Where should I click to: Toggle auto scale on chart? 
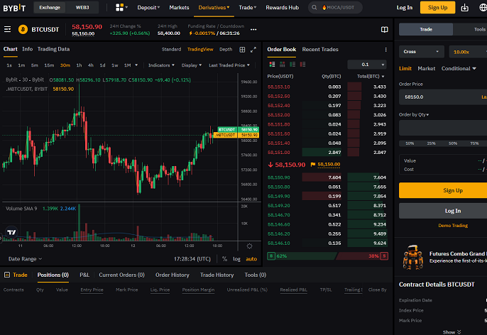pos(251,259)
